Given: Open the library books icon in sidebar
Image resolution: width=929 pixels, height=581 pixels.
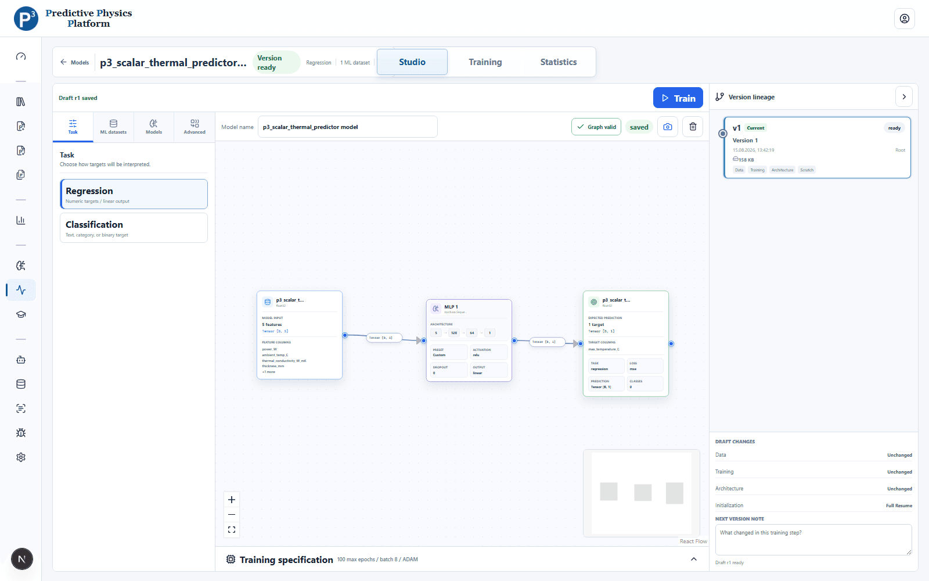Looking at the screenshot, I should pyautogui.click(x=21, y=102).
